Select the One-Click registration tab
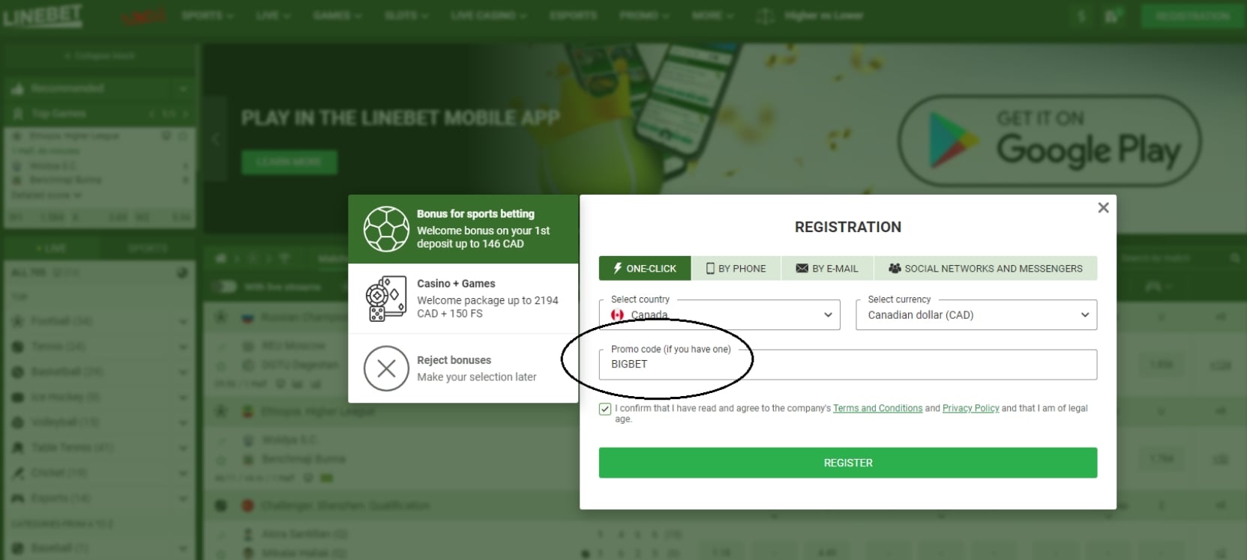 tap(645, 268)
